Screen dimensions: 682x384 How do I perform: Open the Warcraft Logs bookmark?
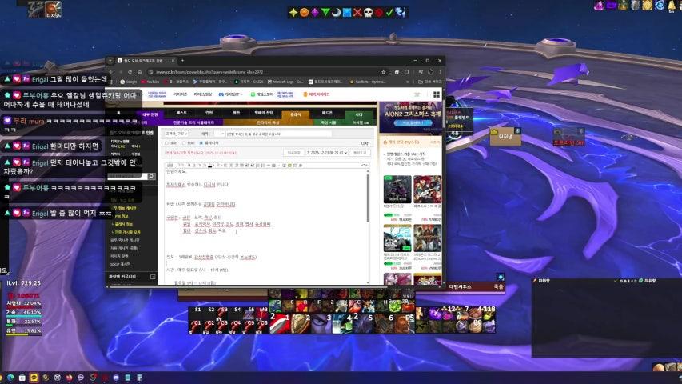coord(285,82)
